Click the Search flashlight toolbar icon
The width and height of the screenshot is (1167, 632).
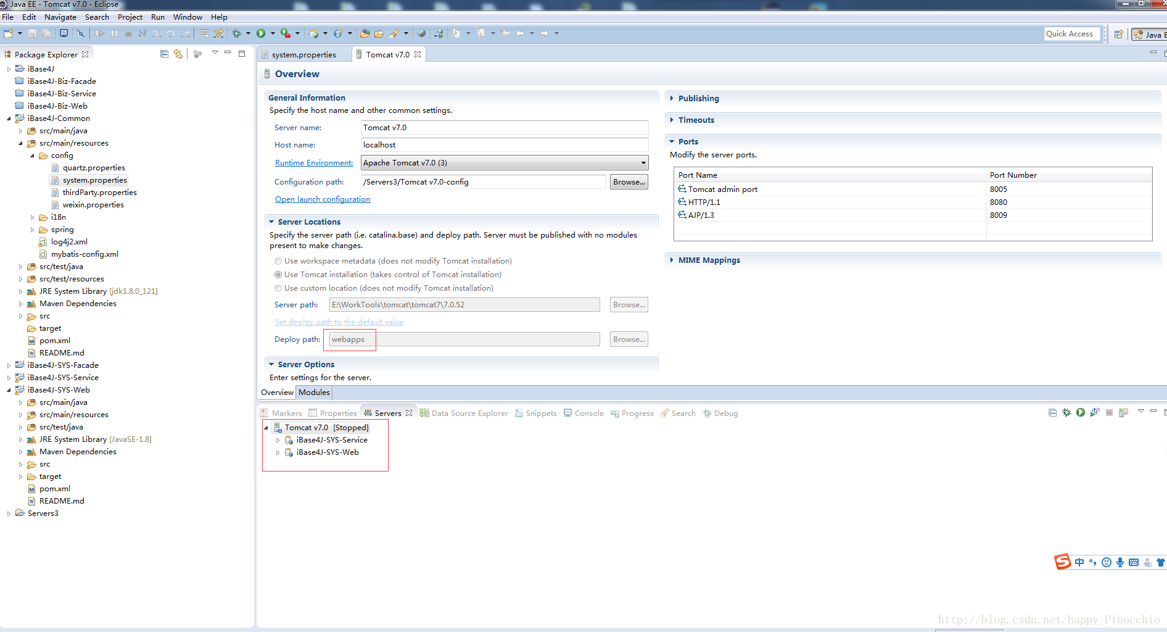(x=394, y=33)
